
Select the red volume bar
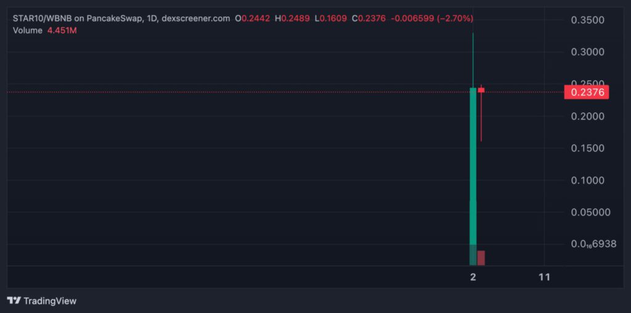[481, 258]
